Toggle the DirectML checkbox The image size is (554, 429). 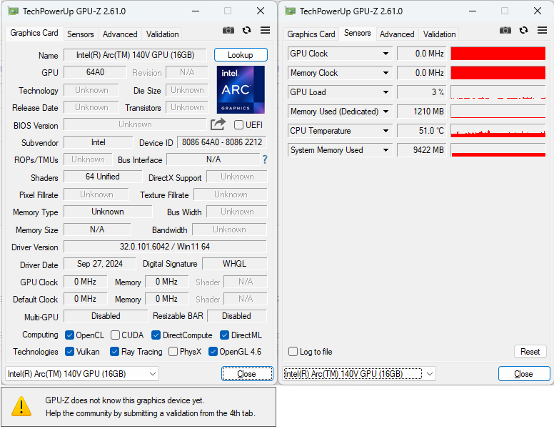tap(224, 335)
